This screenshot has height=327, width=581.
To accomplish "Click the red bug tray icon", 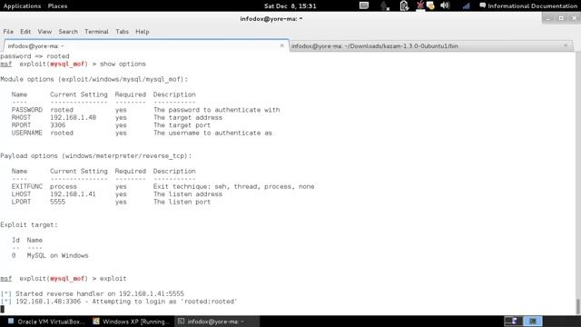I will (420, 5).
